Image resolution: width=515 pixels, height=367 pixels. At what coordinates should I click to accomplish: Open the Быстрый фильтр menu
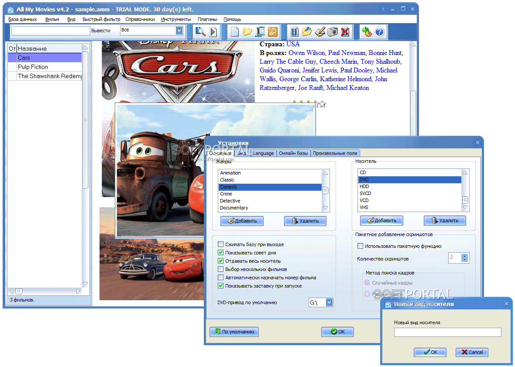(x=101, y=19)
